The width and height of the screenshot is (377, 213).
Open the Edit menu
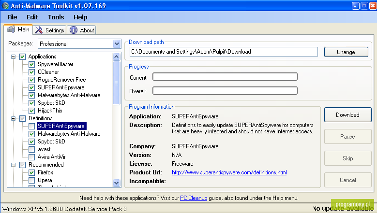click(x=32, y=17)
